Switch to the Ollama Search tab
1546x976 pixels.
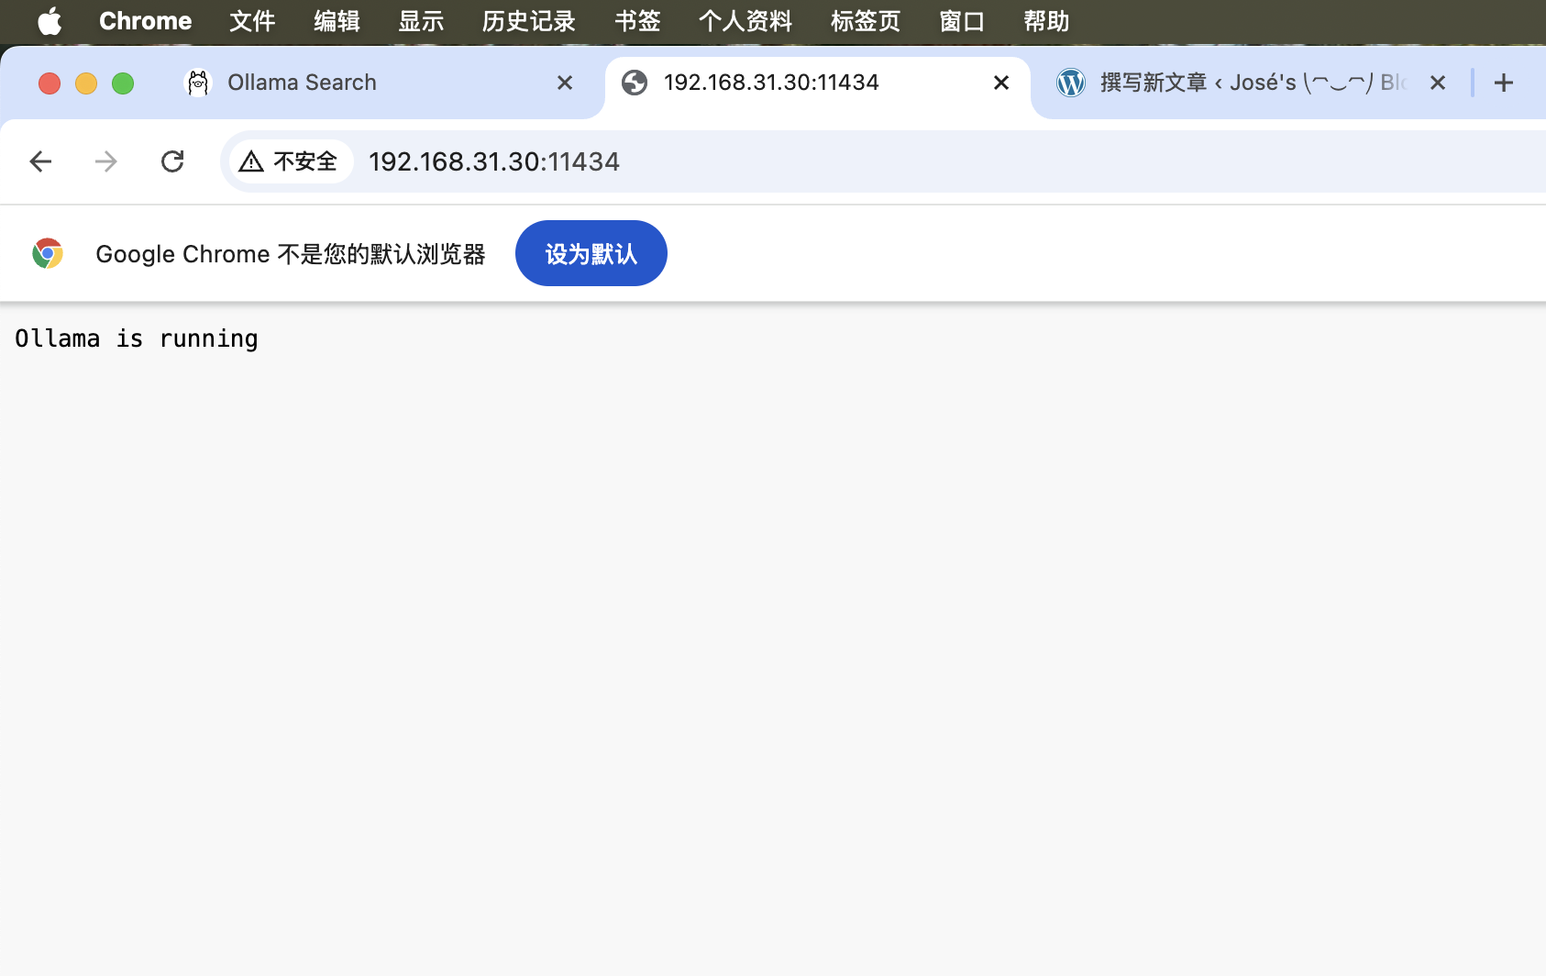(x=367, y=83)
